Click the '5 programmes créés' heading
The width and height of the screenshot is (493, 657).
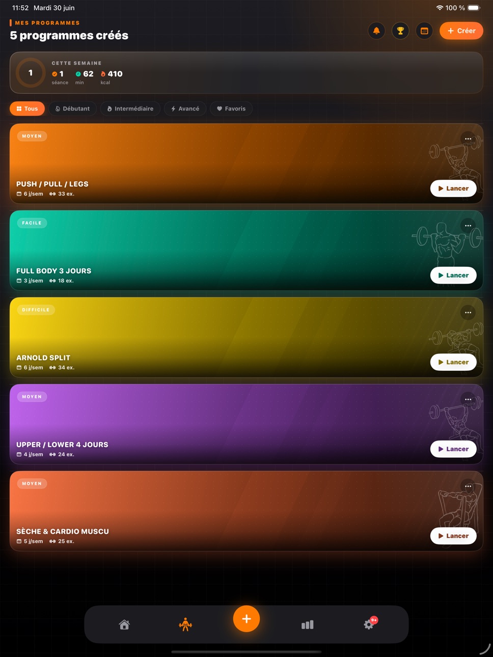(69, 35)
